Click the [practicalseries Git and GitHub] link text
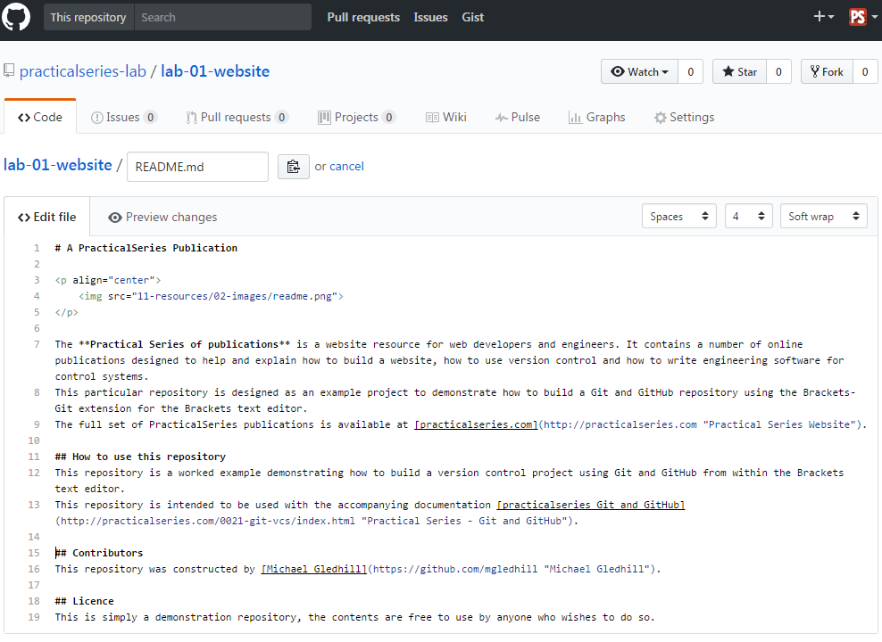 click(x=591, y=505)
